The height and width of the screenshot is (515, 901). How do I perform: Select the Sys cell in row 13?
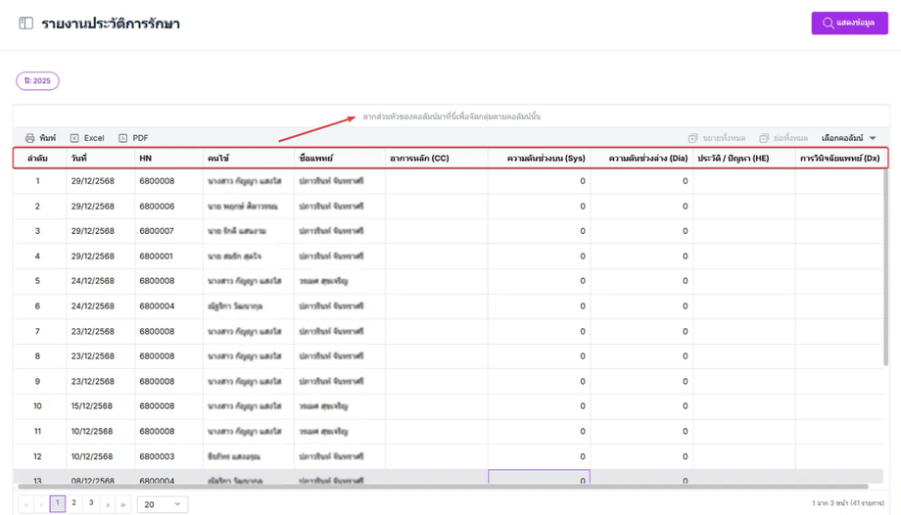[x=539, y=479]
